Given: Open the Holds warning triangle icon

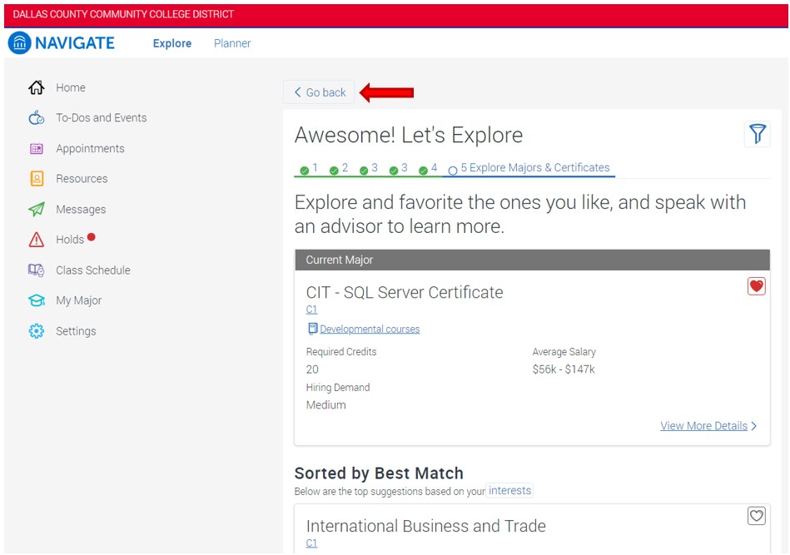Looking at the screenshot, I should click(36, 240).
